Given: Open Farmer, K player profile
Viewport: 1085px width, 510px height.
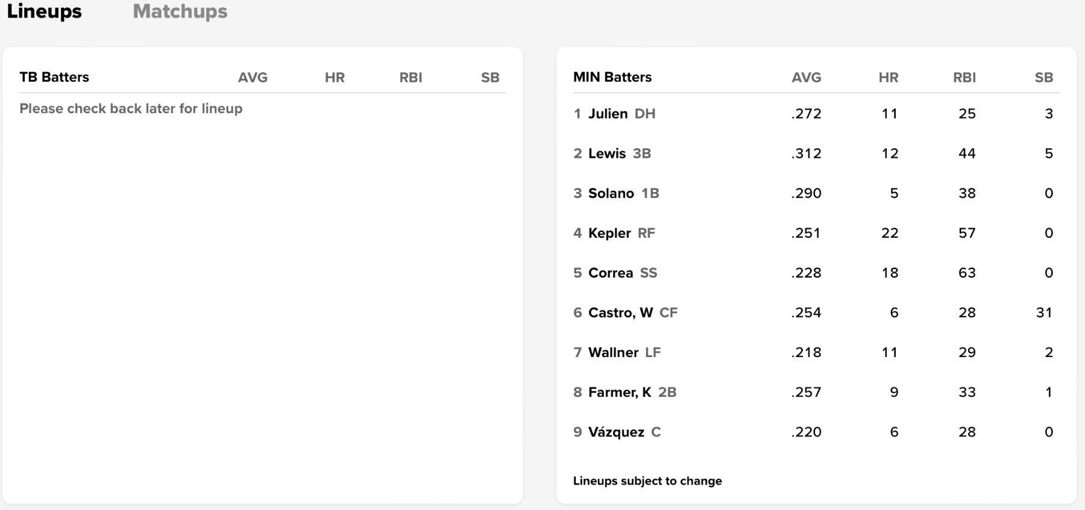Looking at the screenshot, I should (619, 392).
